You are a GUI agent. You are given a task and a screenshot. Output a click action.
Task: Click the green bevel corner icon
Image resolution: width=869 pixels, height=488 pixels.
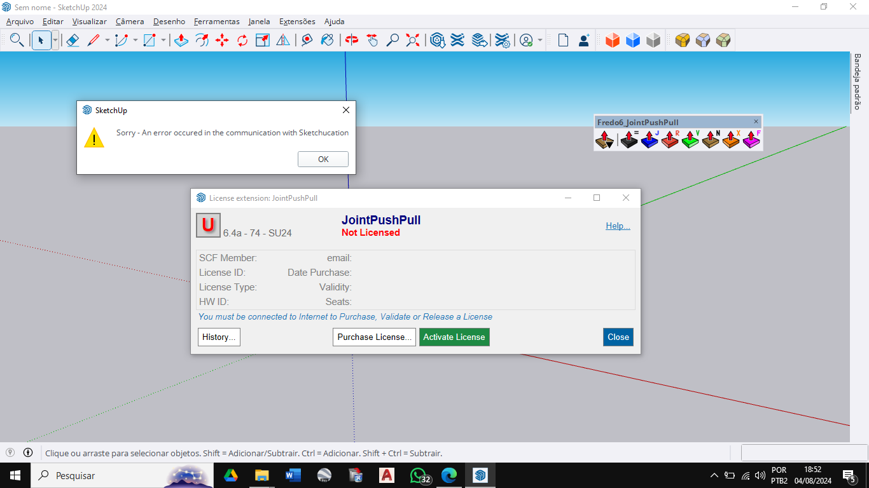[723, 40]
